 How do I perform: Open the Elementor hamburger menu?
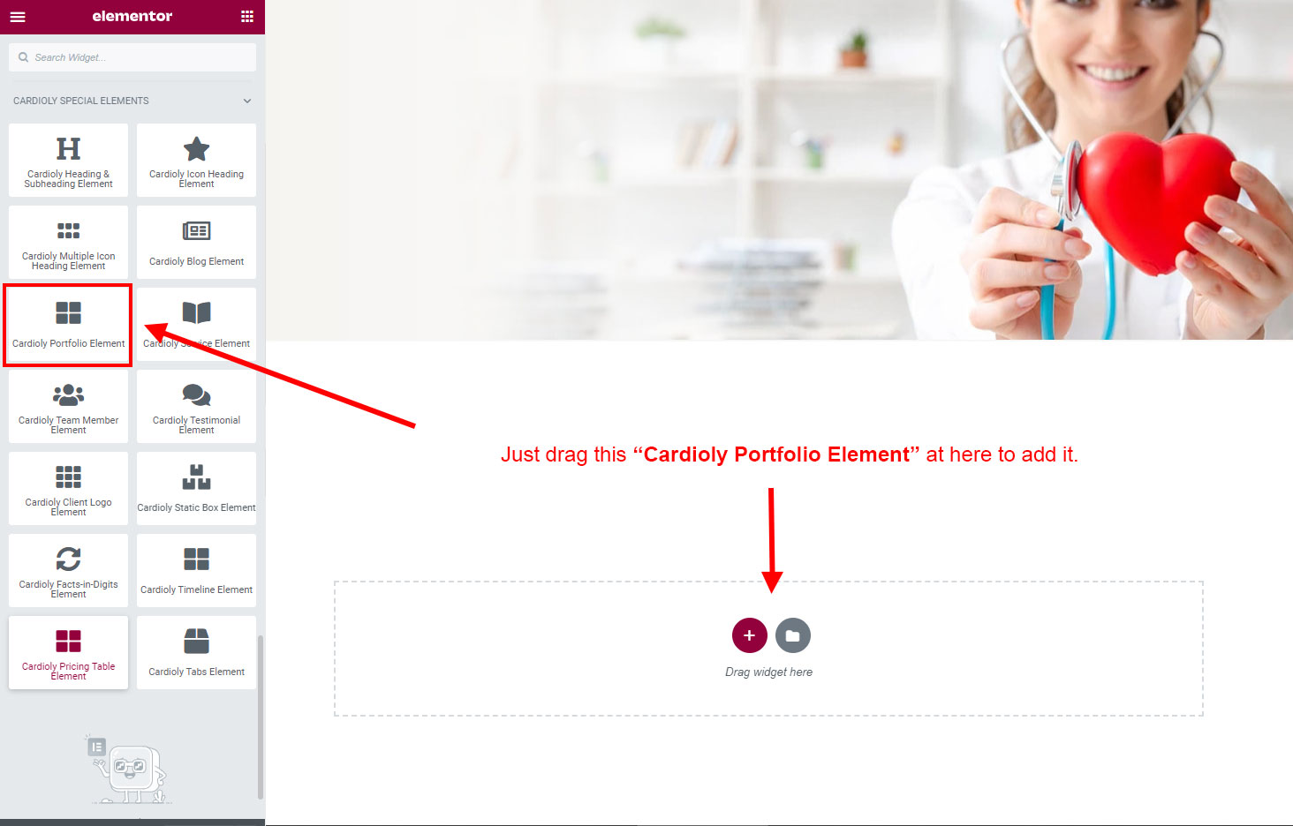18,17
